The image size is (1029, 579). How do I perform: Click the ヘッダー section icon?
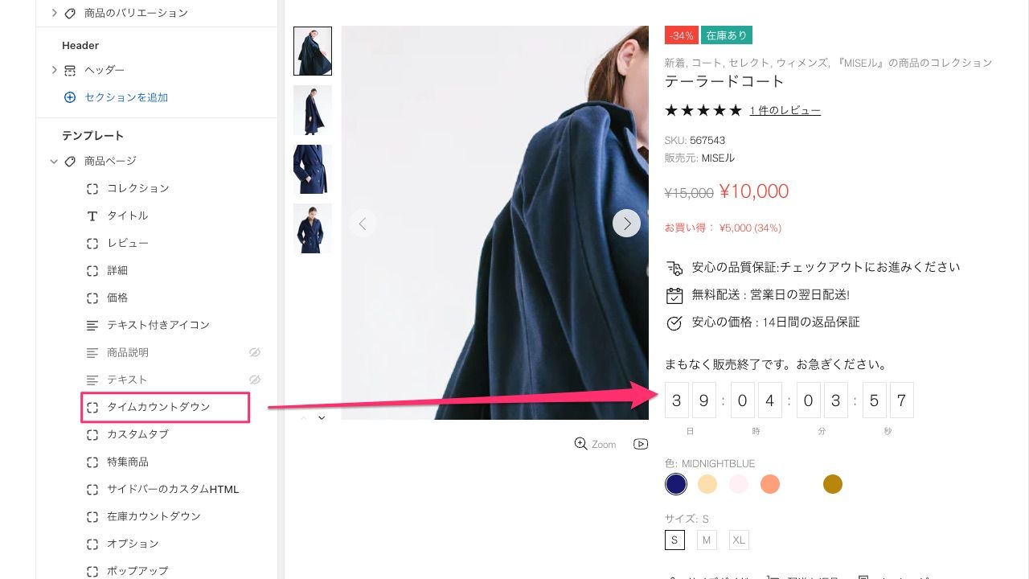pos(70,70)
